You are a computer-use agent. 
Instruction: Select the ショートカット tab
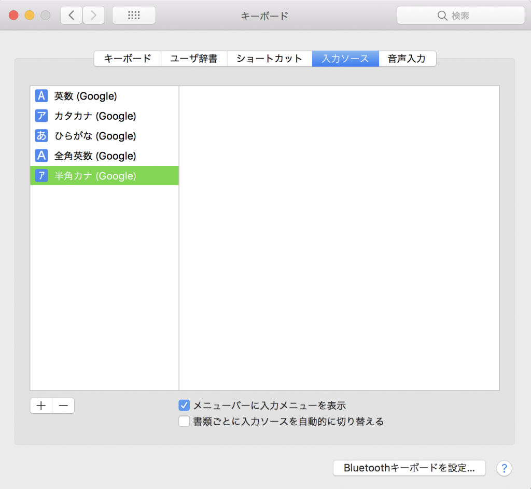coord(269,59)
